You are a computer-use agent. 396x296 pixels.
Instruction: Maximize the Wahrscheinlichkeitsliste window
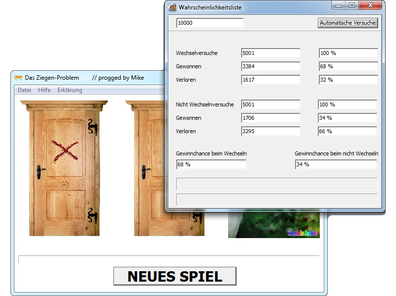click(352, 5)
